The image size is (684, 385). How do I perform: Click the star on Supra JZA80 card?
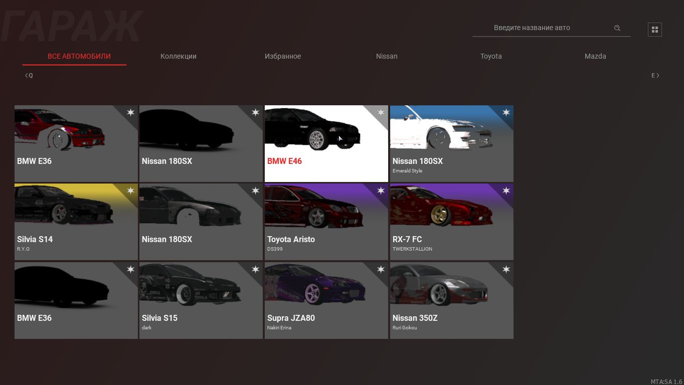381,269
